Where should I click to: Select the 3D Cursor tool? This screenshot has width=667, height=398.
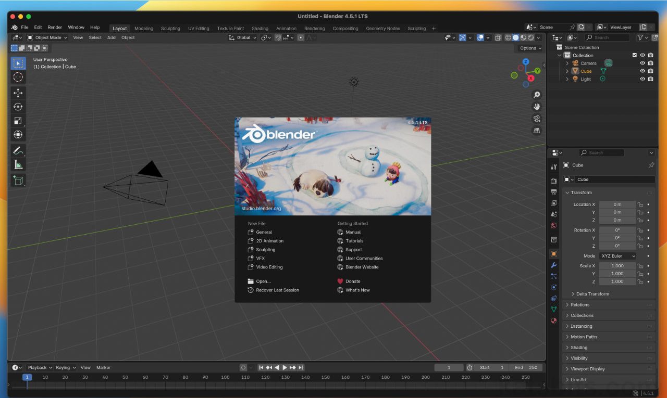click(x=18, y=77)
